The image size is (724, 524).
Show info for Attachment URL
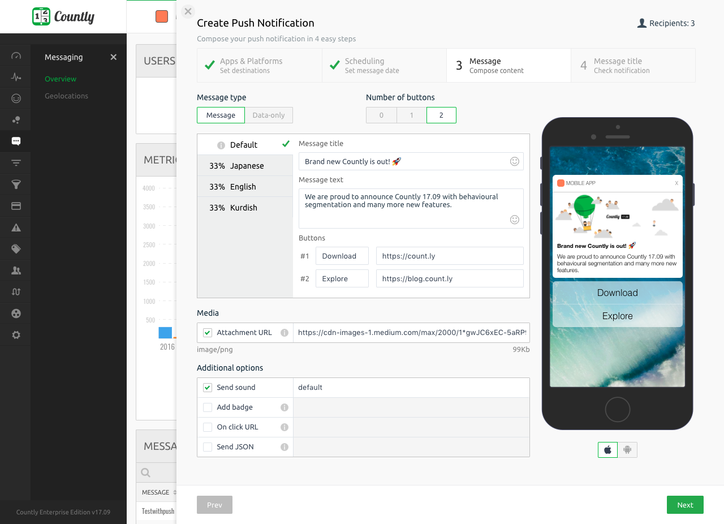point(285,333)
